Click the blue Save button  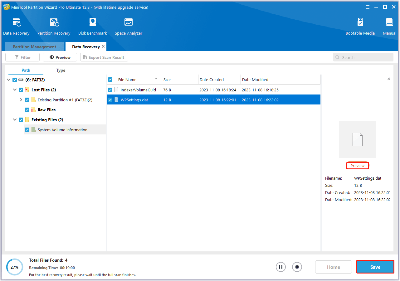(375, 267)
